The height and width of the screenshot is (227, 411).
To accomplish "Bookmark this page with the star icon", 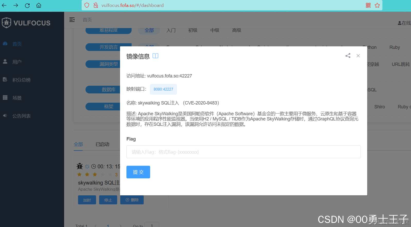I will click(x=377, y=5).
